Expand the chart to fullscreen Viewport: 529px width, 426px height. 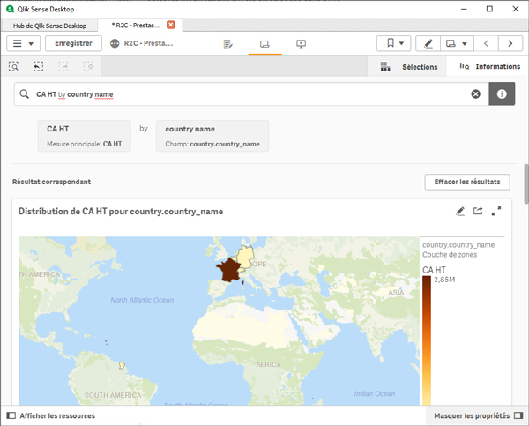495,212
